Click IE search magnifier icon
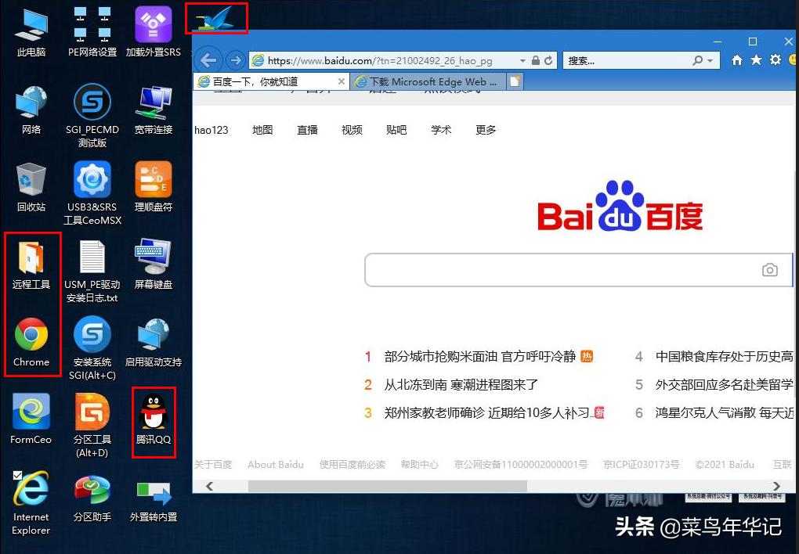Screen dimensions: 799x554 (x=698, y=60)
